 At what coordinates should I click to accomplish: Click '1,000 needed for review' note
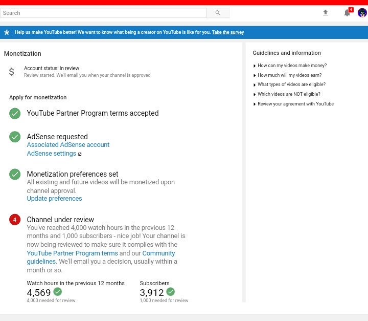point(164,301)
